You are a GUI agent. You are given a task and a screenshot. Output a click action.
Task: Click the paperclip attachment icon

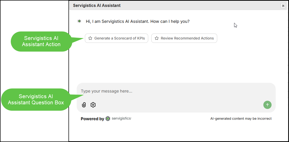[84, 105]
